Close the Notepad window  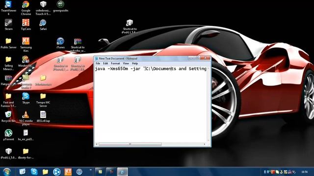206,58
